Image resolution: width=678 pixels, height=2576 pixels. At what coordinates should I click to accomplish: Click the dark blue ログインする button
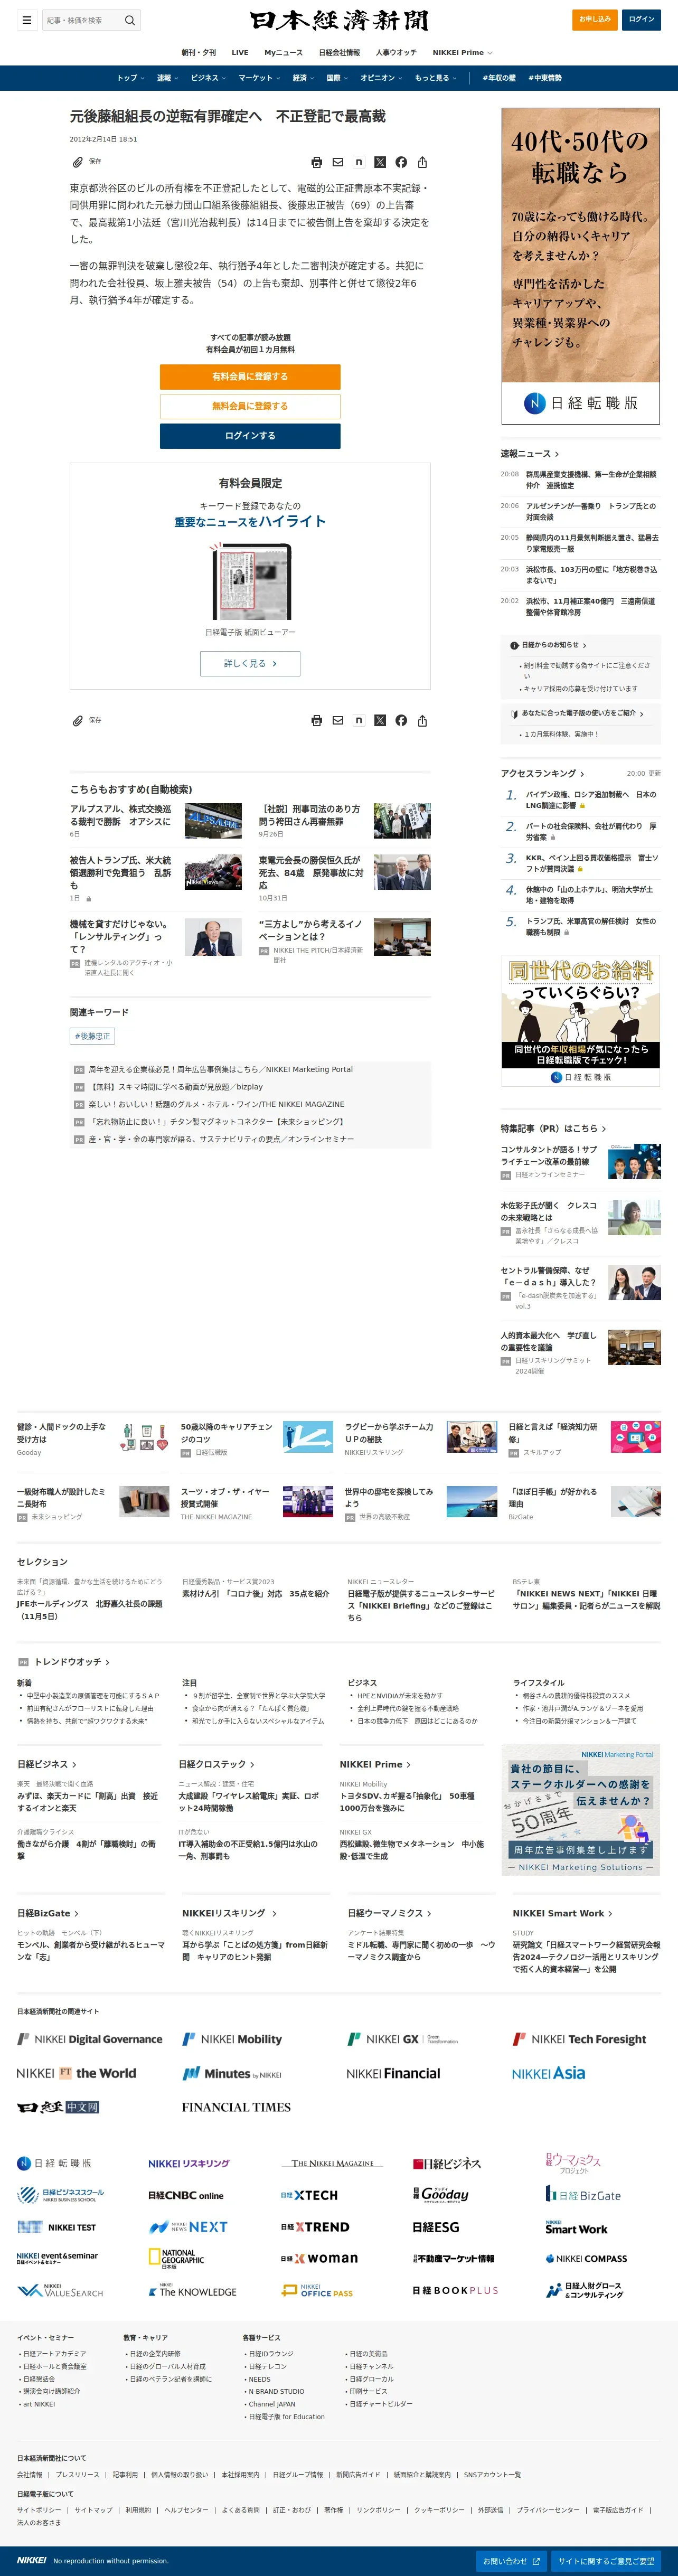coord(250,436)
